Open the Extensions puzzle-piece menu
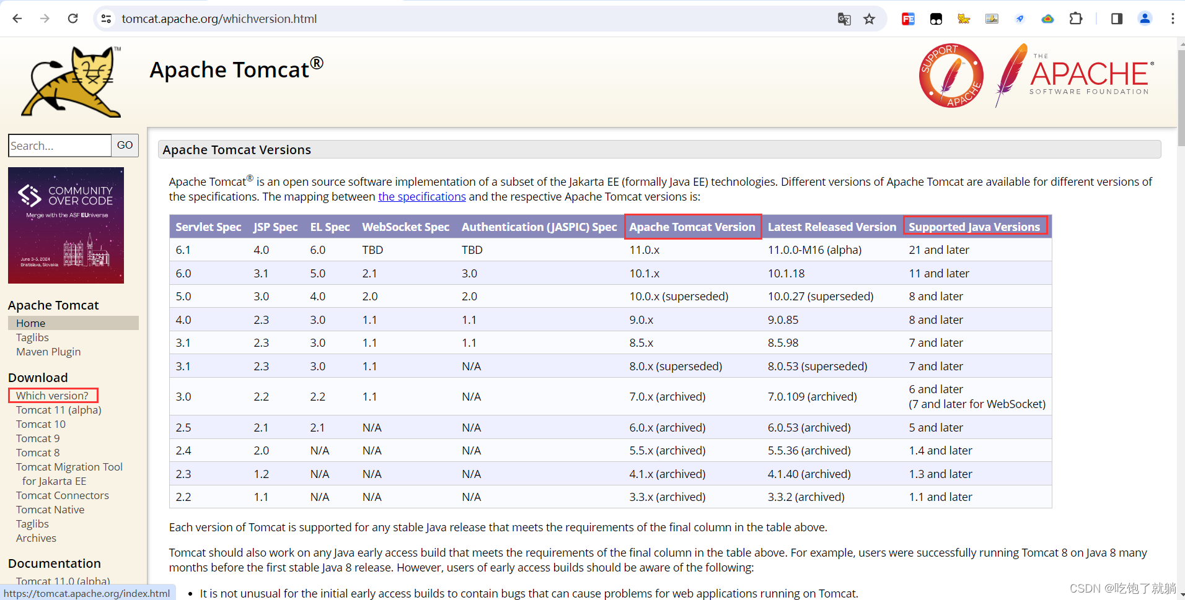Screen dimensions: 1185x600 coord(1076,19)
